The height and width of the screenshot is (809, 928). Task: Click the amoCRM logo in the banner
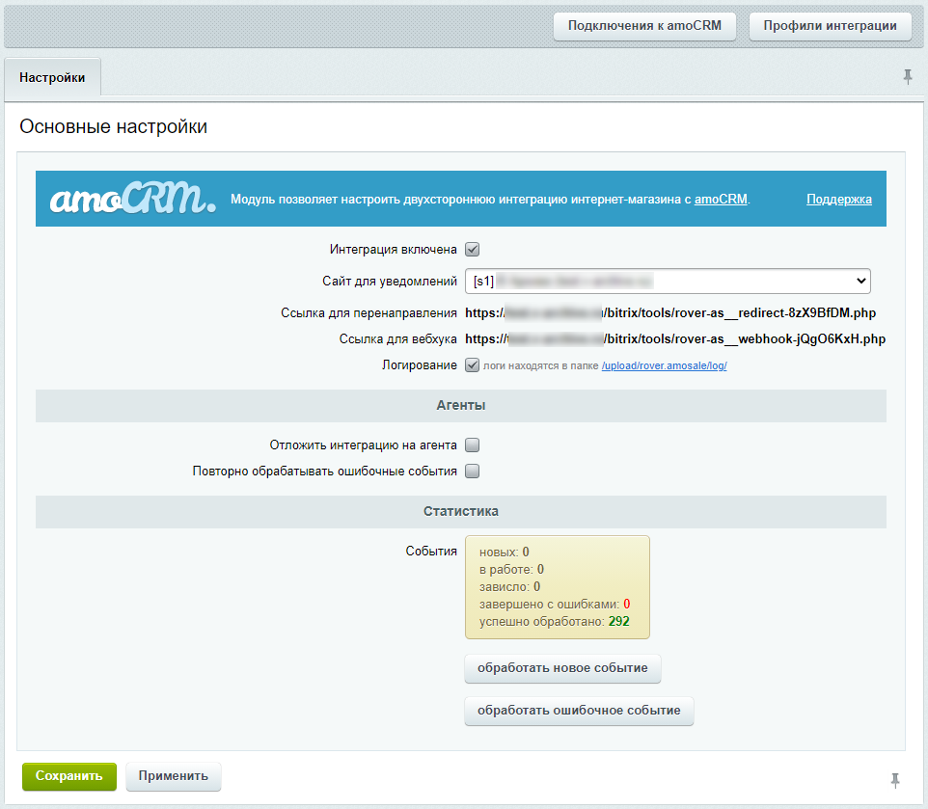coord(130,198)
